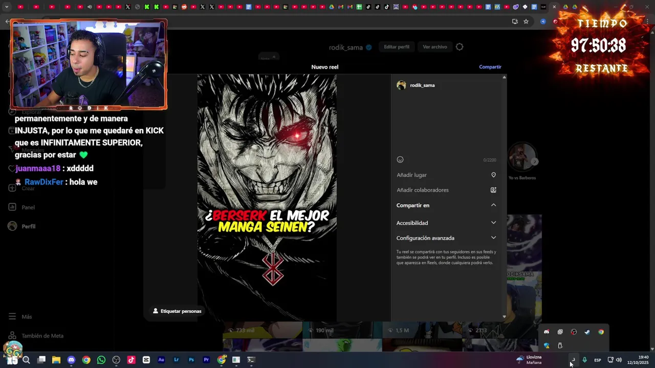The height and width of the screenshot is (368, 655).
Task: Click the Editar perfil button
Action: [x=397, y=47]
